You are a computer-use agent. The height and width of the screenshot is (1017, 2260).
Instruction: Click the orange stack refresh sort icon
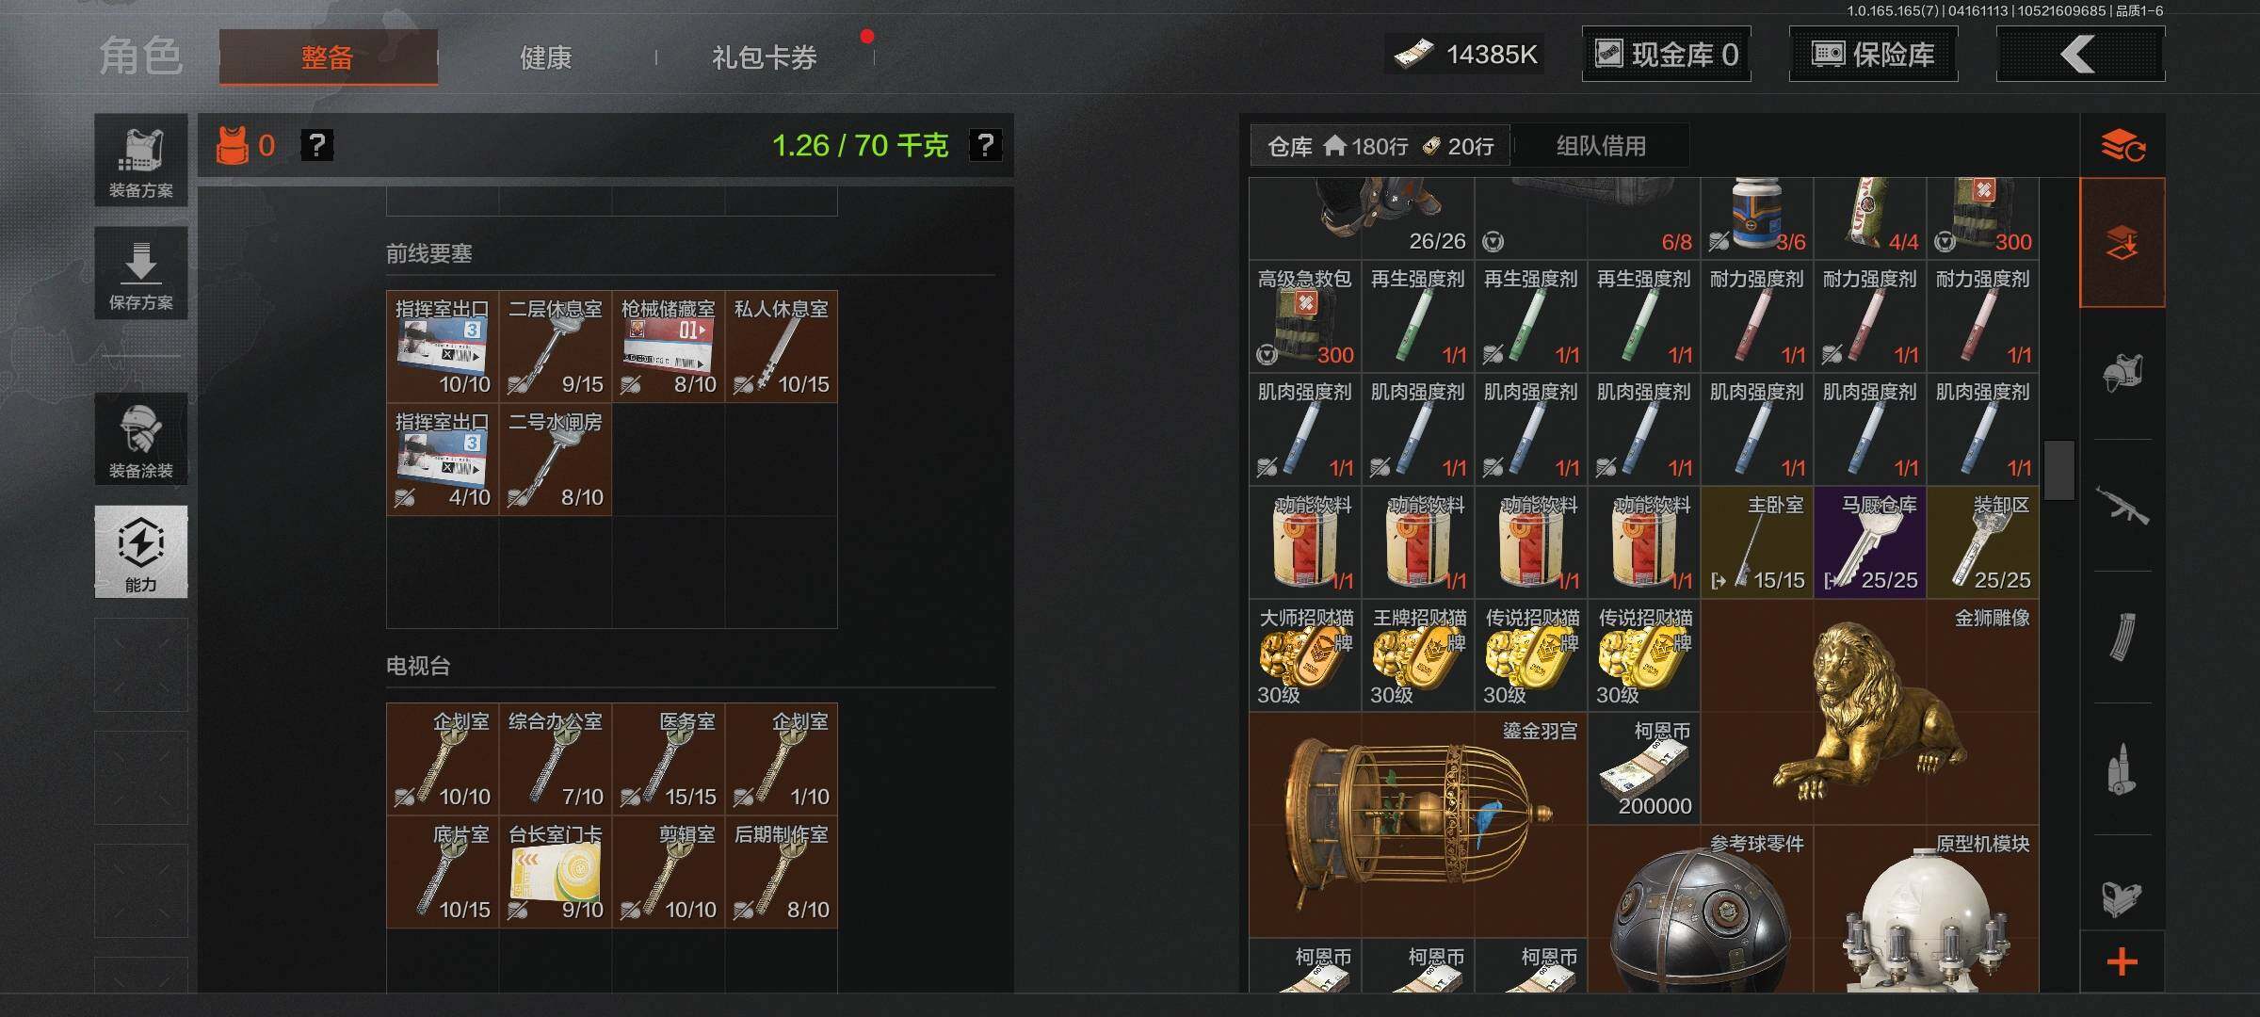[2123, 146]
